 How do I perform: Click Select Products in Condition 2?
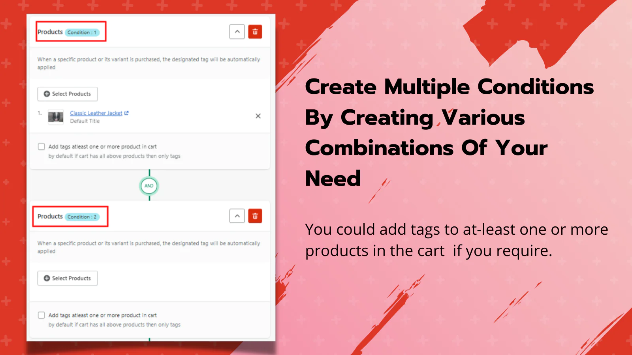pyautogui.click(x=68, y=278)
